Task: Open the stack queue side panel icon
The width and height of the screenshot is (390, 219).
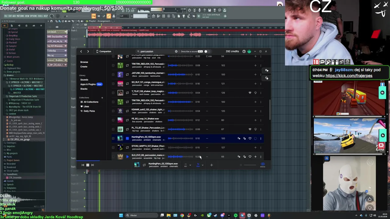Action: (267, 70)
